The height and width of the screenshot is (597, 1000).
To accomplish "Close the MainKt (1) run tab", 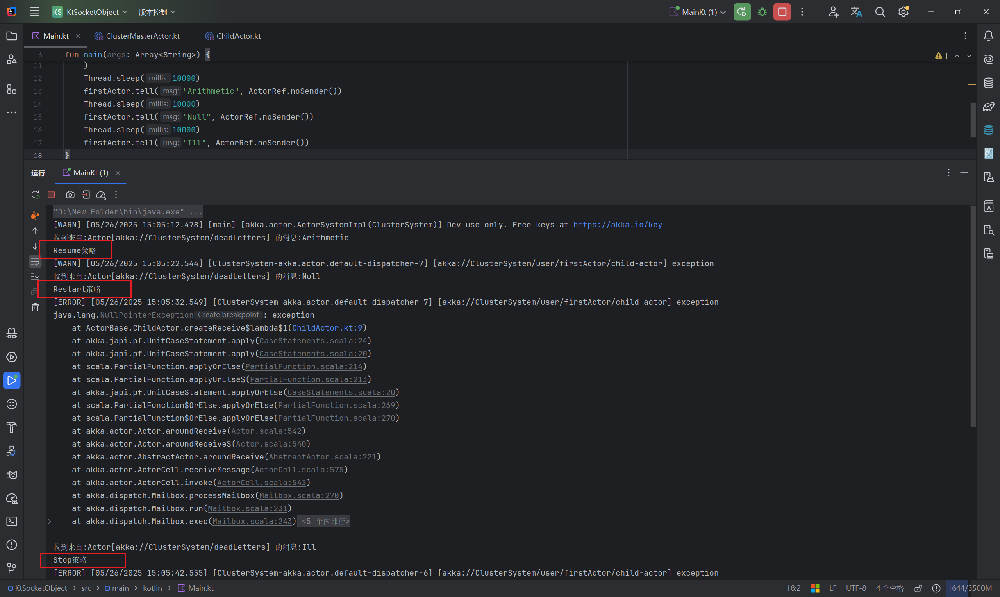I will [x=118, y=173].
